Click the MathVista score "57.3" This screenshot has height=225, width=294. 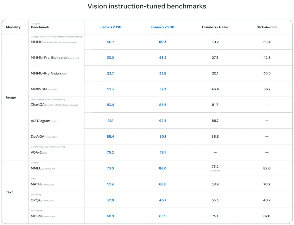pyautogui.click(x=163, y=89)
